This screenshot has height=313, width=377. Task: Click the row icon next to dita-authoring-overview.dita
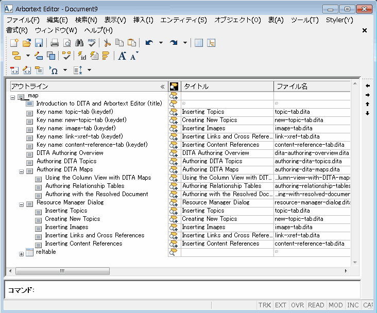[174, 153]
